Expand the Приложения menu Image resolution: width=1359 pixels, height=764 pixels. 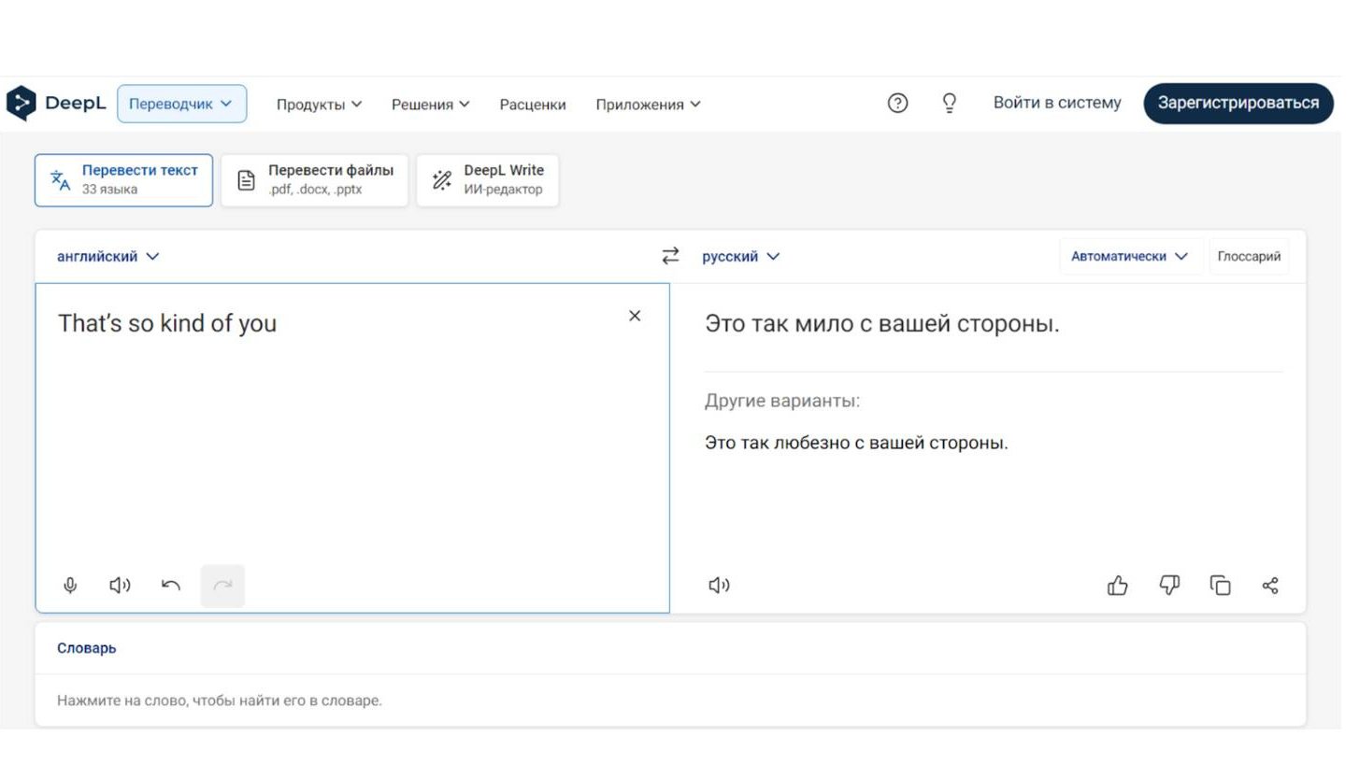point(648,105)
